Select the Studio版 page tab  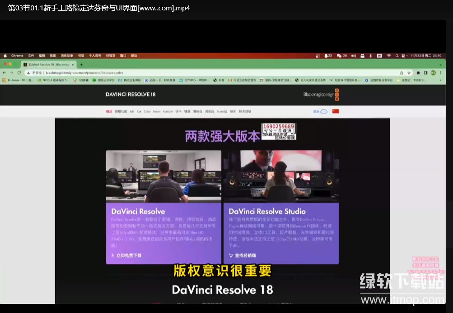pos(222,111)
